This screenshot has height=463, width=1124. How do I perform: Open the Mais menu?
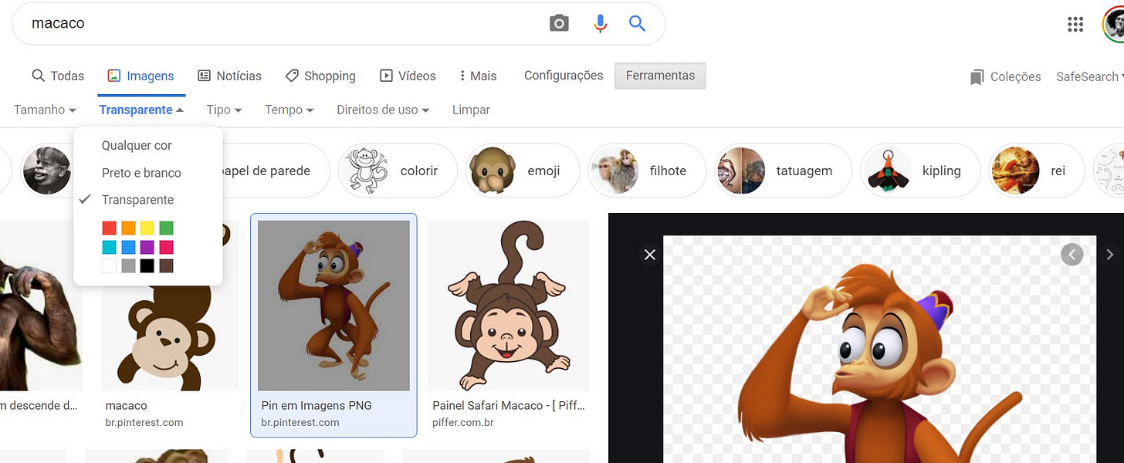(x=478, y=76)
